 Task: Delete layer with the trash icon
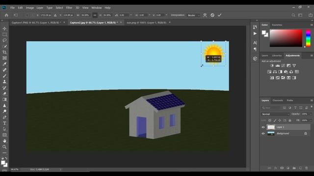(306, 168)
